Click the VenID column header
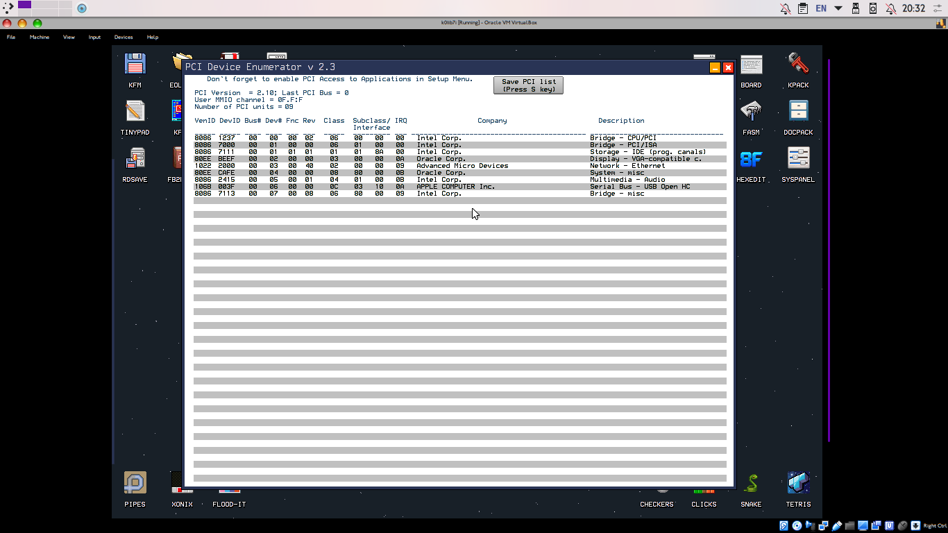This screenshot has height=533, width=948. 205,121
